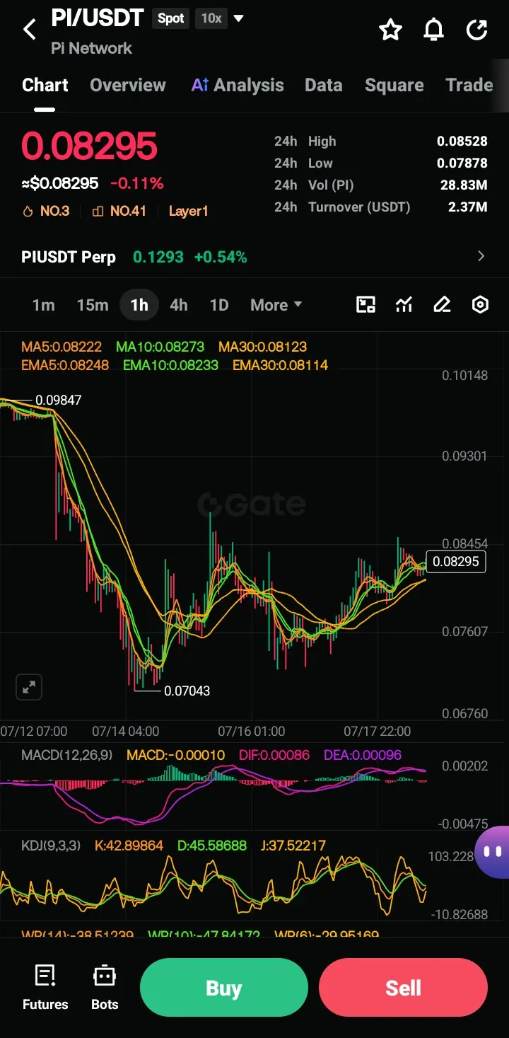Tap the +0.54% perp change text
This screenshot has width=509, height=1038.
click(221, 257)
